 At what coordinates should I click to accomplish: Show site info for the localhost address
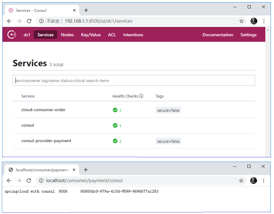pos(41,181)
